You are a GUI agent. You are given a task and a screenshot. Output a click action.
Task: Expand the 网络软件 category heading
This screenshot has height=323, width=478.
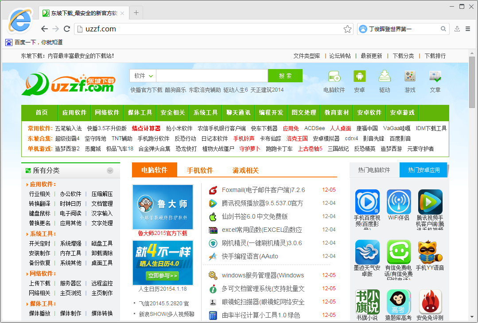[x=43, y=274]
